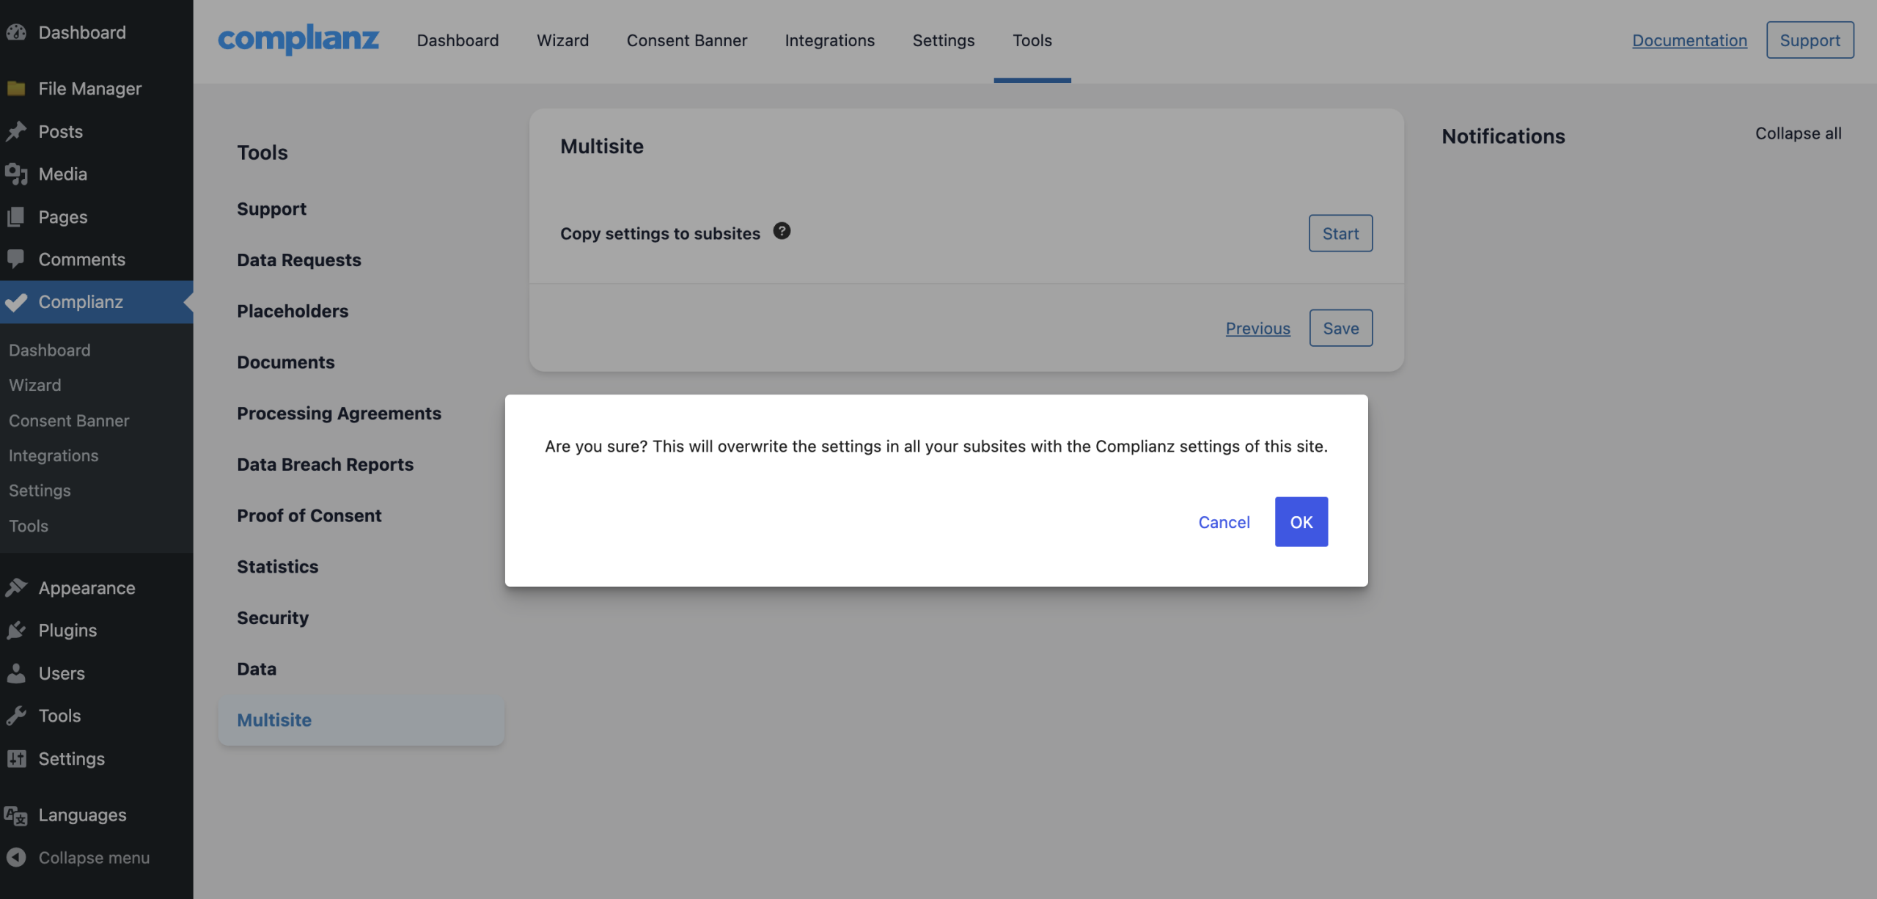Screen dimensions: 1877x899
Task: Click the help question mark beside Copy settings
Action: [782, 231]
